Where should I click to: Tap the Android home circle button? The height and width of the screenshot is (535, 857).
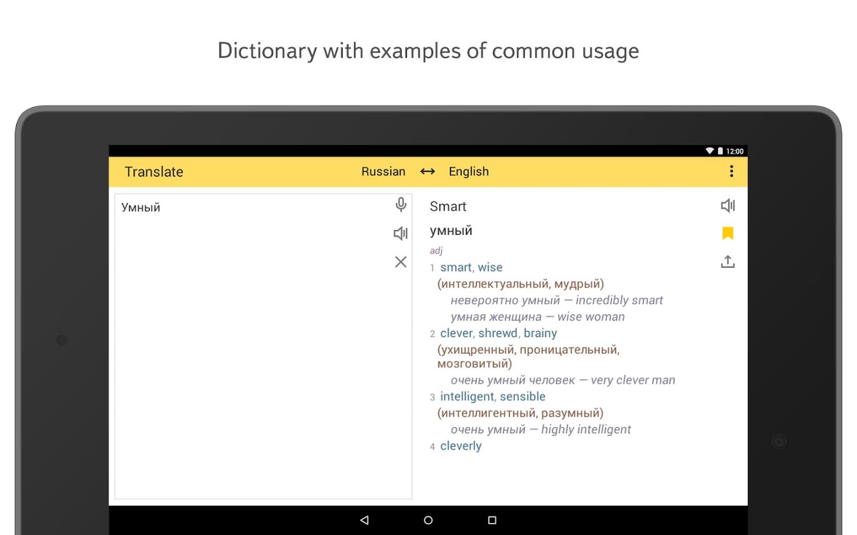pos(428,520)
